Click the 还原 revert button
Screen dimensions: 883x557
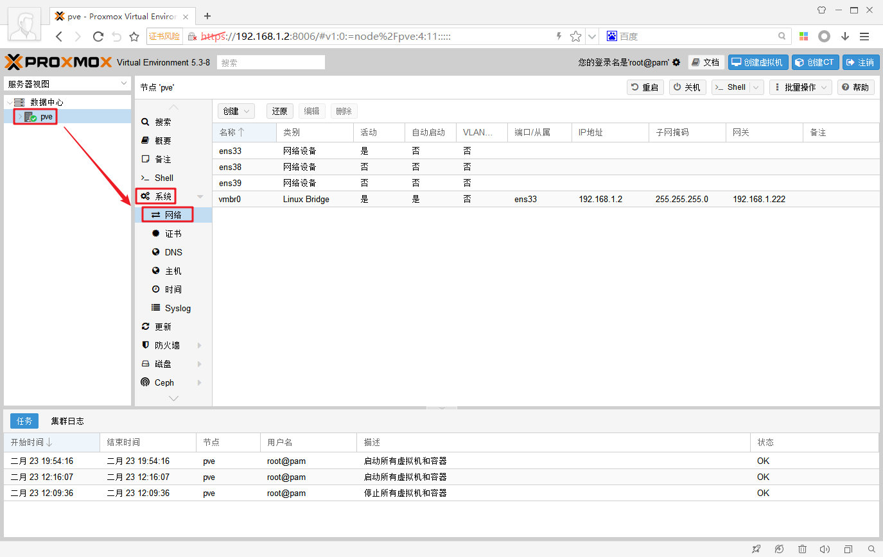[279, 111]
